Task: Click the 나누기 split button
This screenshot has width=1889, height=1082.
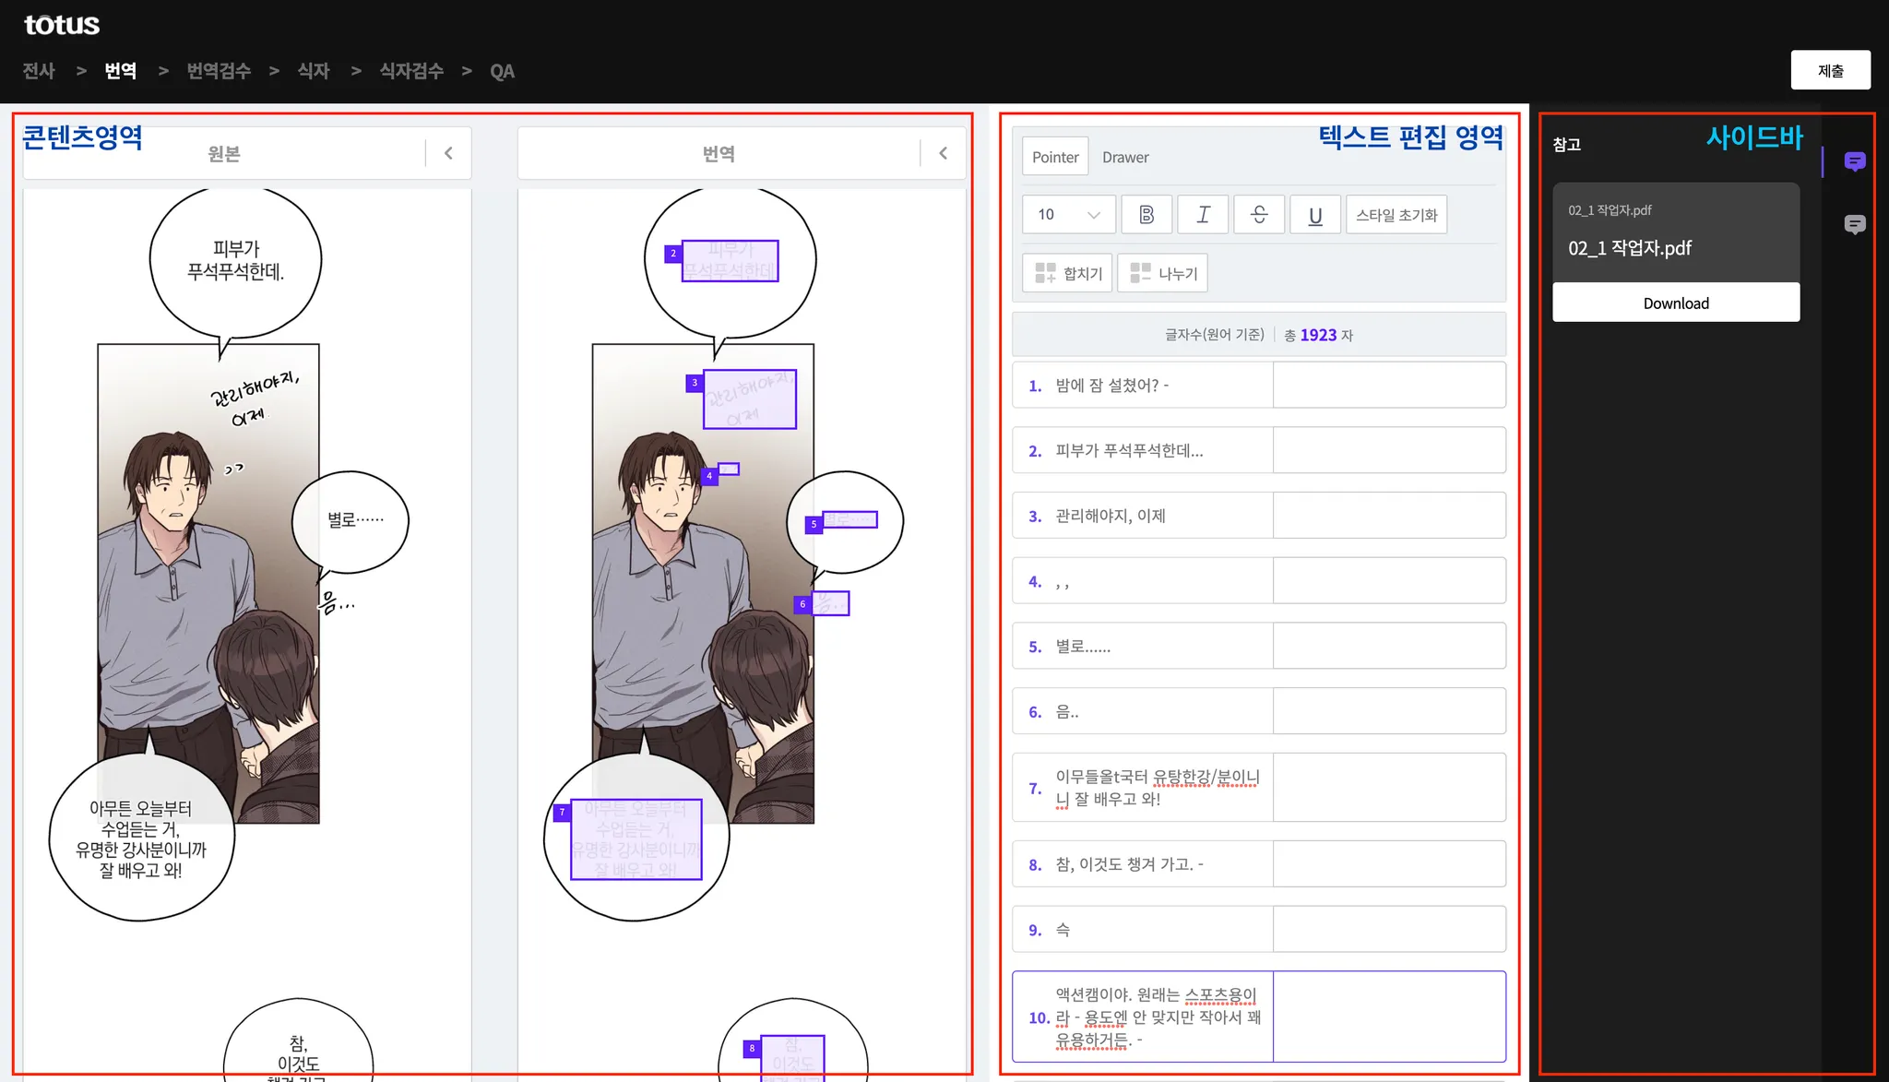Action: tap(1163, 273)
